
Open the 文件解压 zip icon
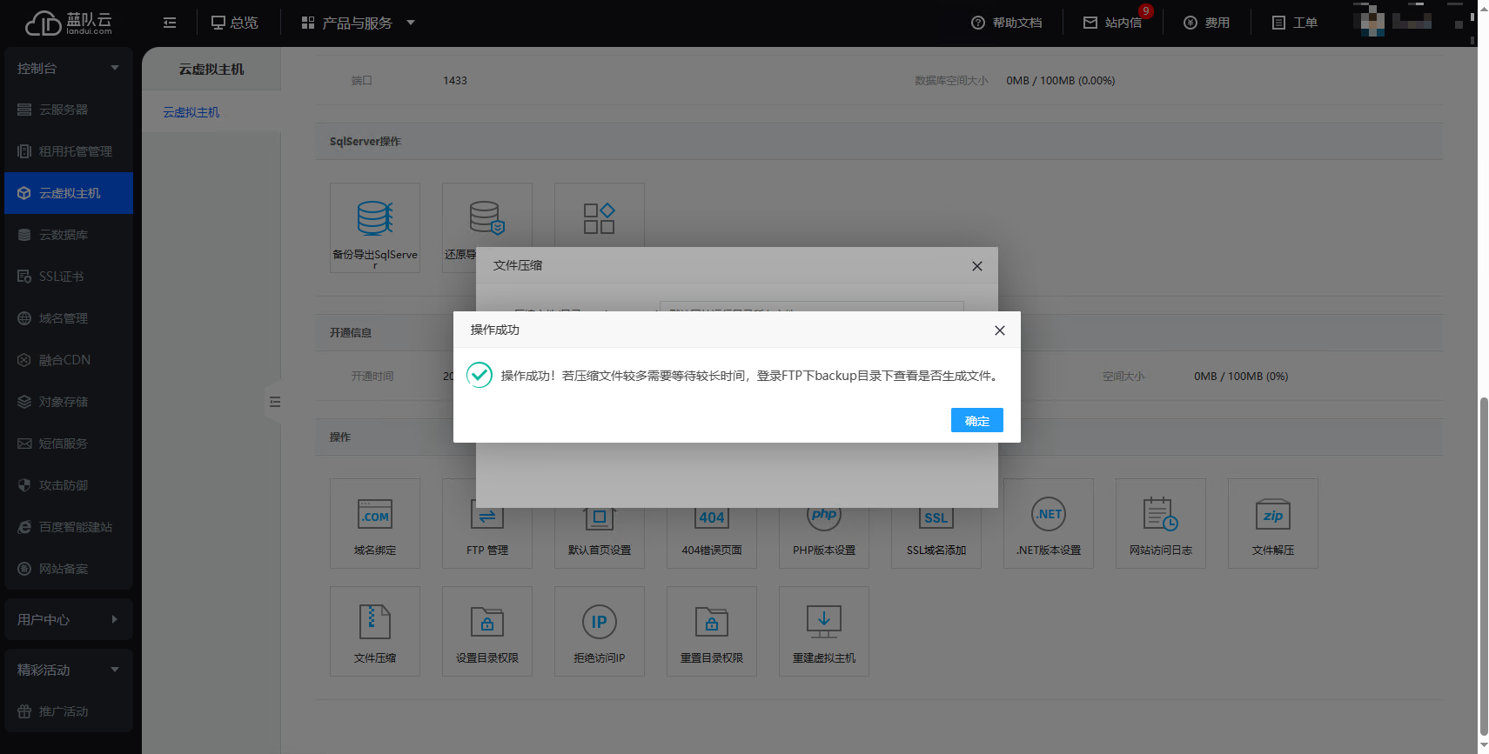pyautogui.click(x=1272, y=524)
